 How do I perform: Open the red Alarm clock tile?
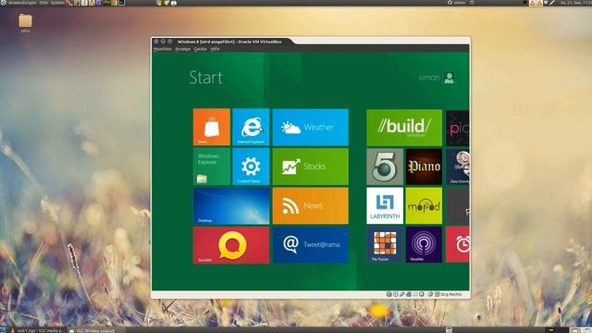(x=458, y=244)
